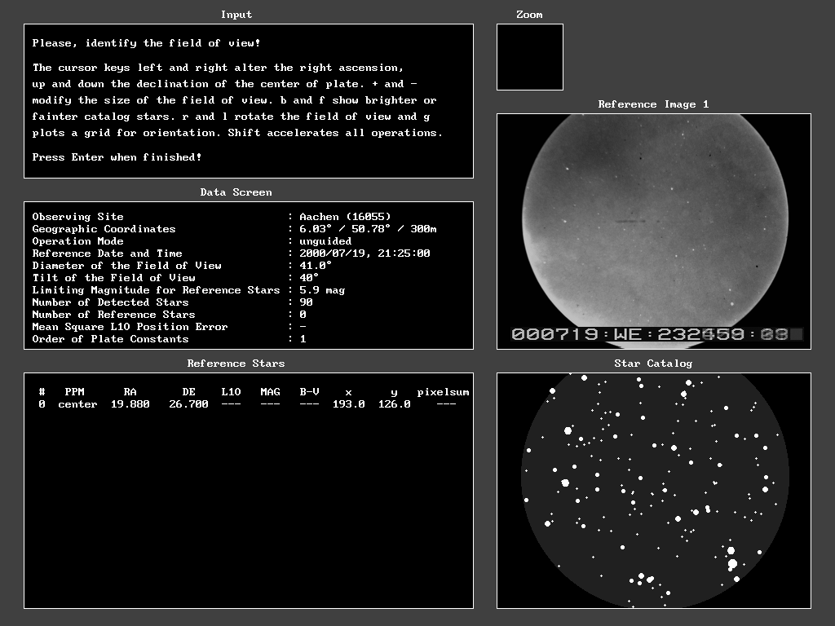Click the Operation Mode value unguided
This screenshot has width=835, height=626.
pyautogui.click(x=325, y=241)
